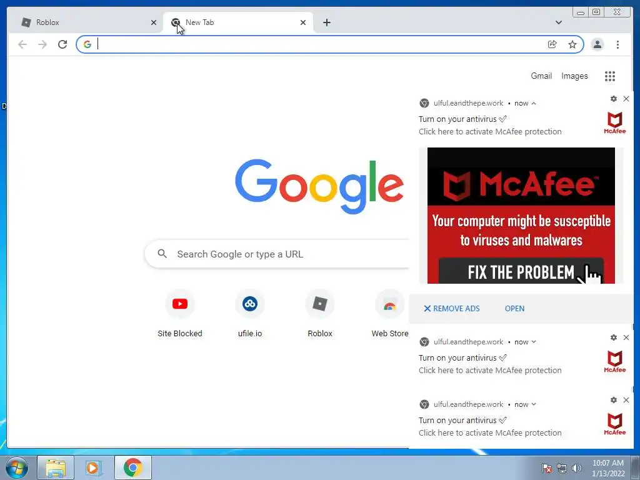The image size is (640, 480).
Task: Focus the browser address bar
Action: pos(318,44)
